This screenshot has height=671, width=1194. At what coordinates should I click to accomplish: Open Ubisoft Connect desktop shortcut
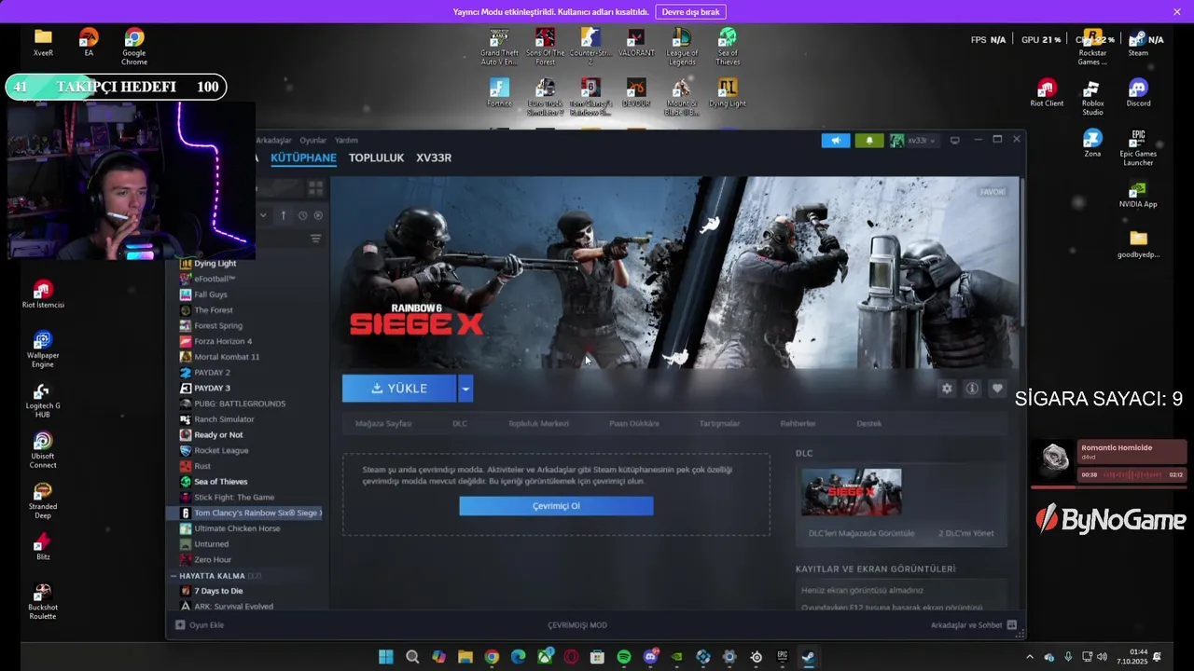point(43,449)
